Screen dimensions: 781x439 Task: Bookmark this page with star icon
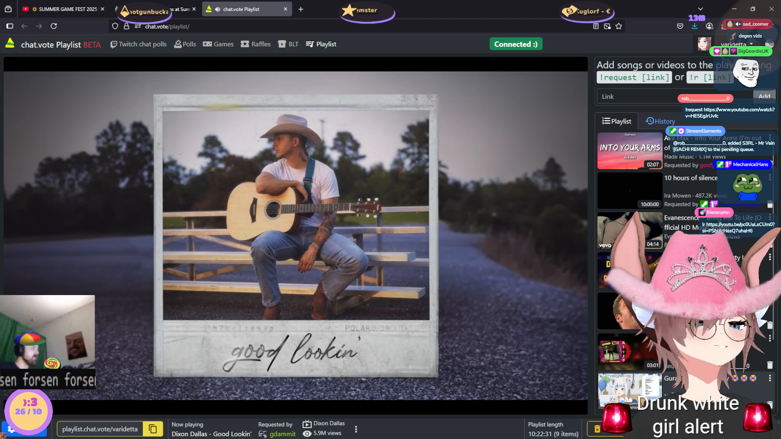[x=619, y=26]
